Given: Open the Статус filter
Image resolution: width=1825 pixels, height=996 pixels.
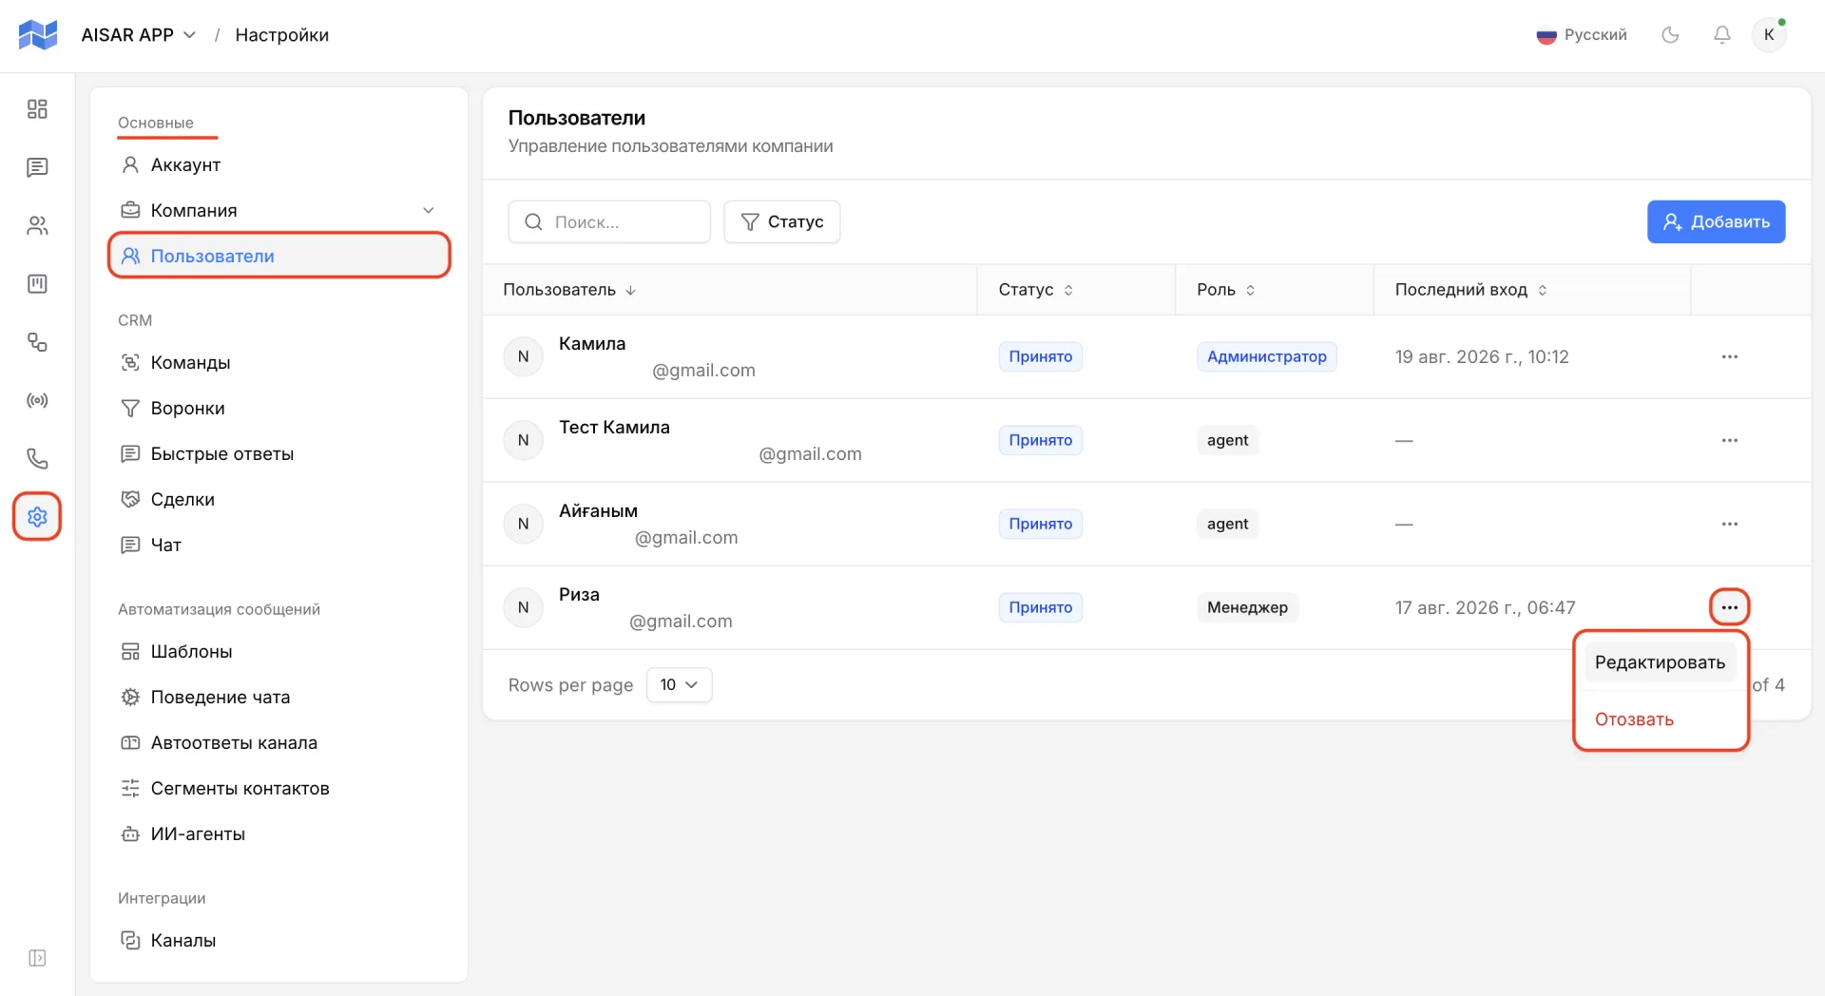Looking at the screenshot, I should 781,221.
